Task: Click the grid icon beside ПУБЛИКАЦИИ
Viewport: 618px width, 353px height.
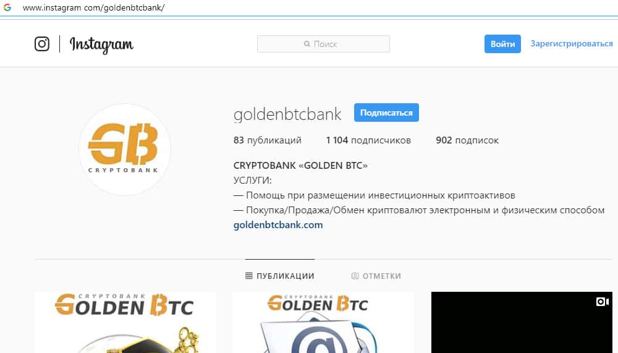Action: coord(248,276)
